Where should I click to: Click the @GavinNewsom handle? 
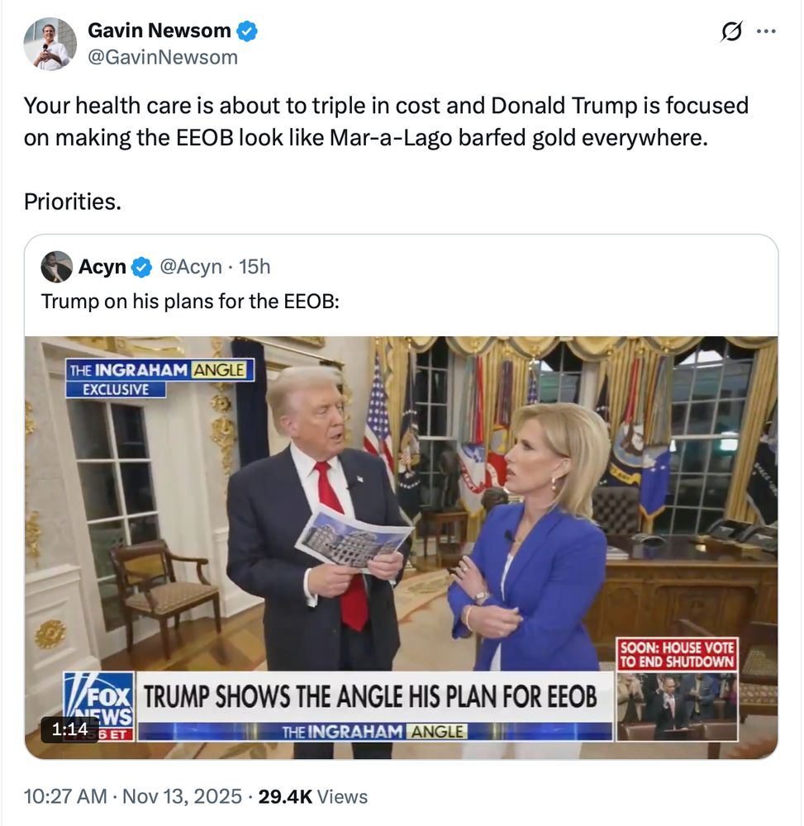point(163,57)
